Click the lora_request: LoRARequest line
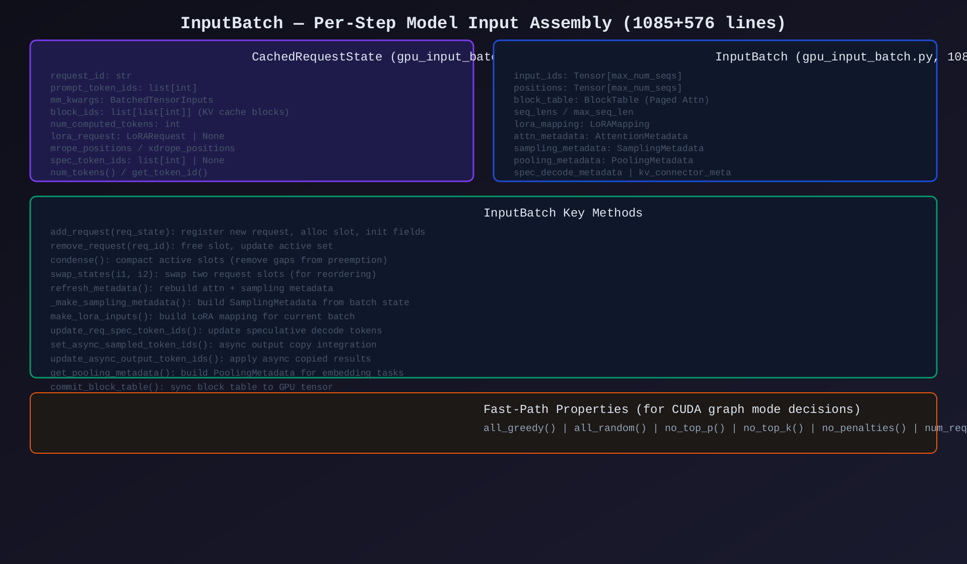Screen dimensions: 967x564 (x=137, y=136)
